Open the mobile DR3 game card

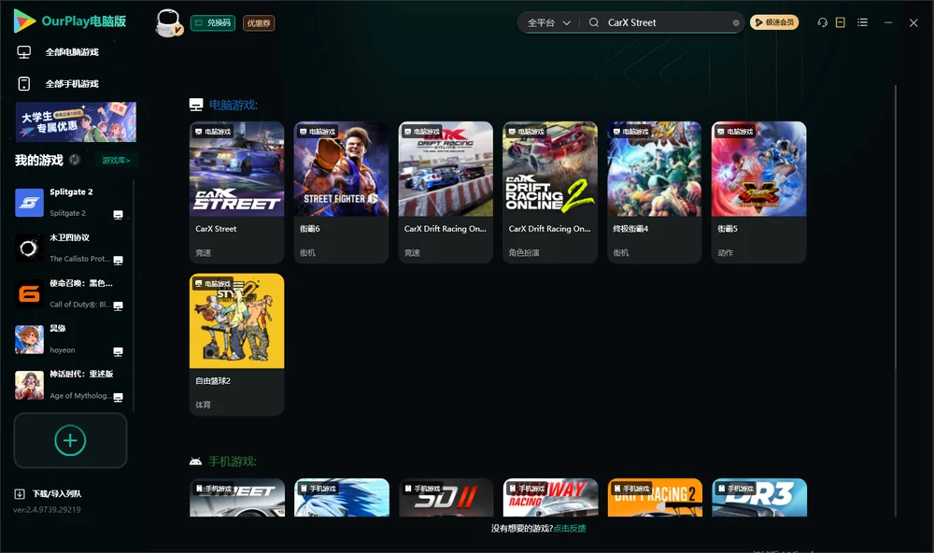pos(758,498)
